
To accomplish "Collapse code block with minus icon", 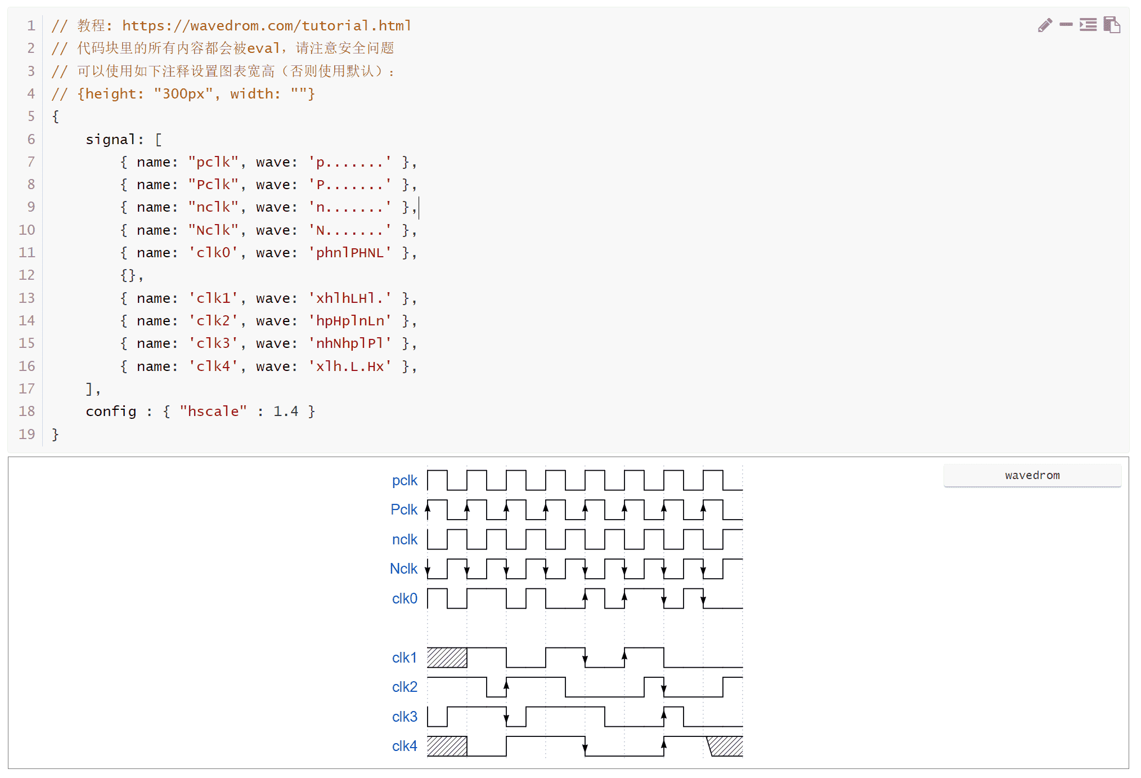I will (x=1066, y=25).
